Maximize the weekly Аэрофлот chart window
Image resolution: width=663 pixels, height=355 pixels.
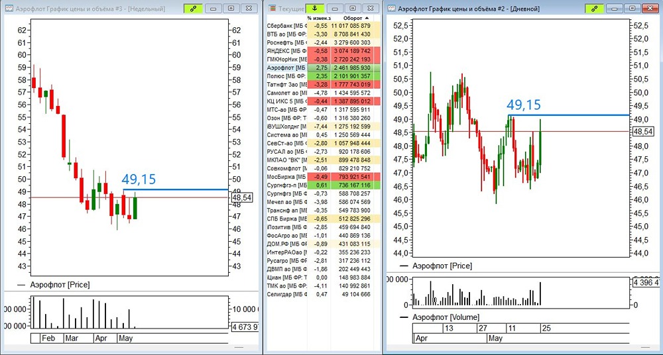pyautogui.click(x=231, y=8)
